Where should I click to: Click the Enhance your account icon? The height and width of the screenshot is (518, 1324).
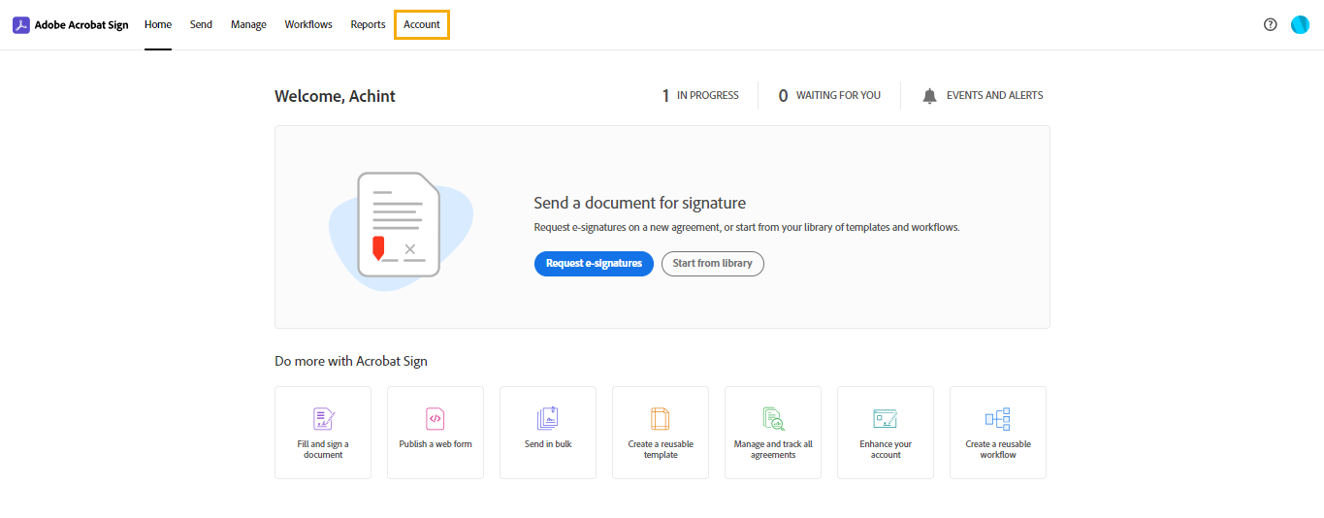coord(885,419)
